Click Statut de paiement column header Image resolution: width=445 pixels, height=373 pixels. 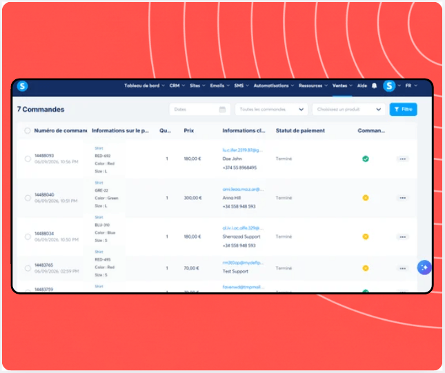point(300,131)
